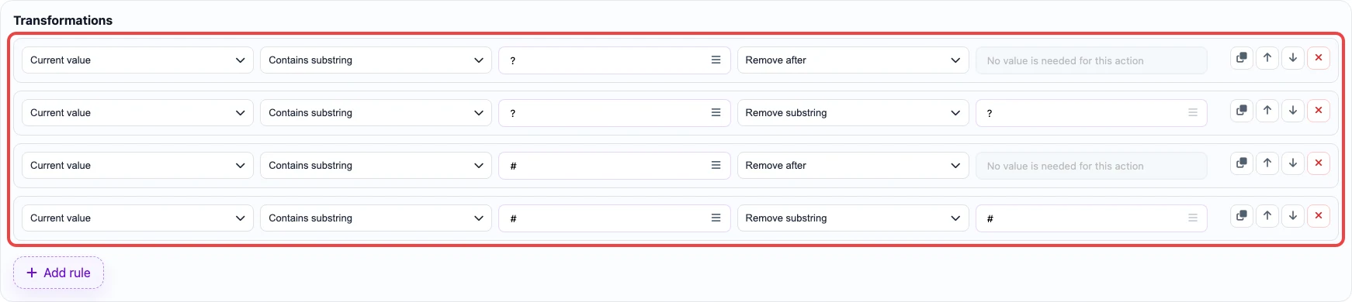The height and width of the screenshot is (302, 1352).
Task: Click list icon in '?' Remove substring value field
Action: (1193, 112)
